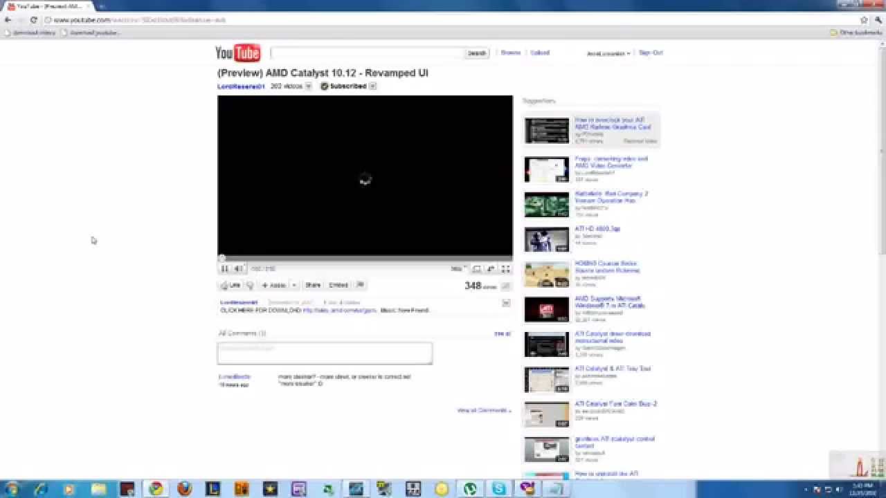
Task: Open Windows Media Player in taskbar
Action: coord(69,489)
